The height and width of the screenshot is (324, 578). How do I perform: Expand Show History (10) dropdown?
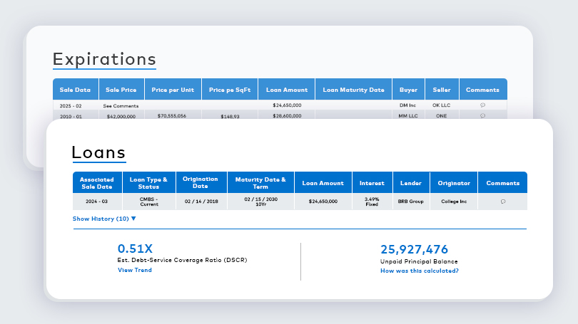(x=104, y=219)
